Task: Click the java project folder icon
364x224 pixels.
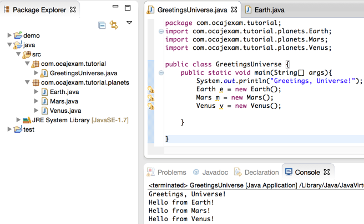Action: (18, 45)
